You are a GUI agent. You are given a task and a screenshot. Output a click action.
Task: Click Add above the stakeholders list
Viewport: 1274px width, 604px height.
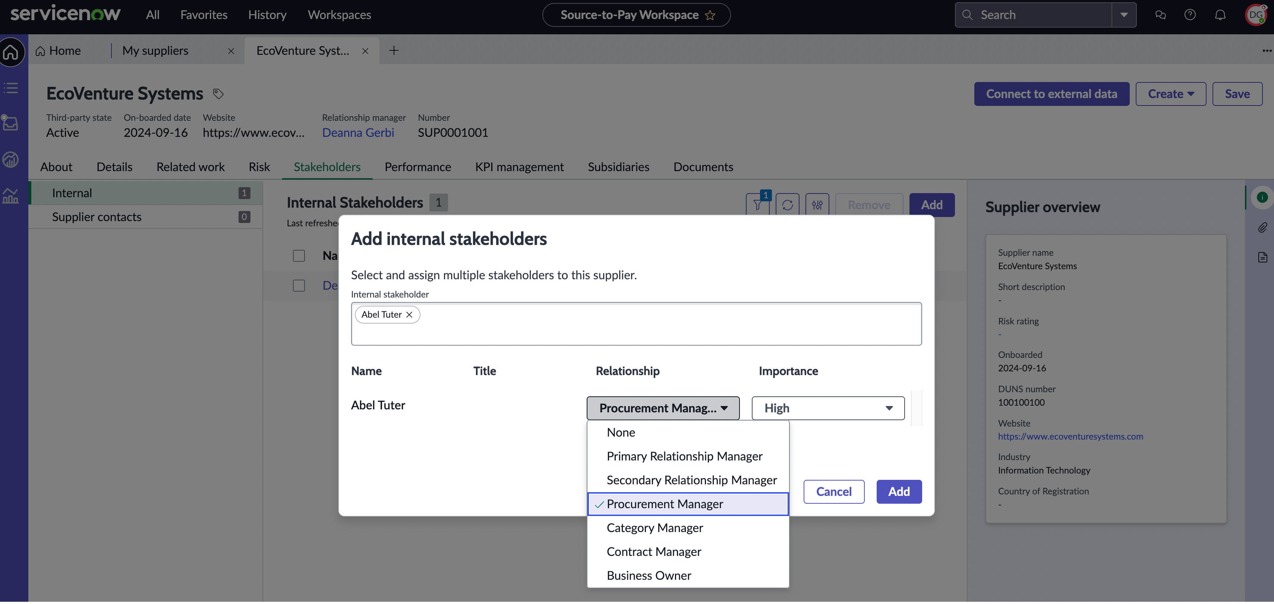[x=932, y=205]
